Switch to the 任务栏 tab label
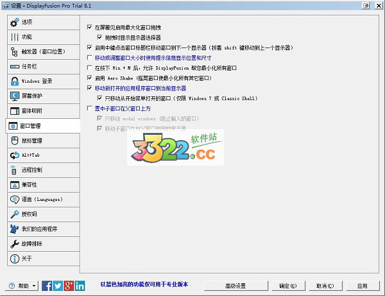 click(x=30, y=66)
